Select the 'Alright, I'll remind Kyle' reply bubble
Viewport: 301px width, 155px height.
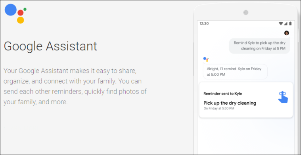pos(235,71)
